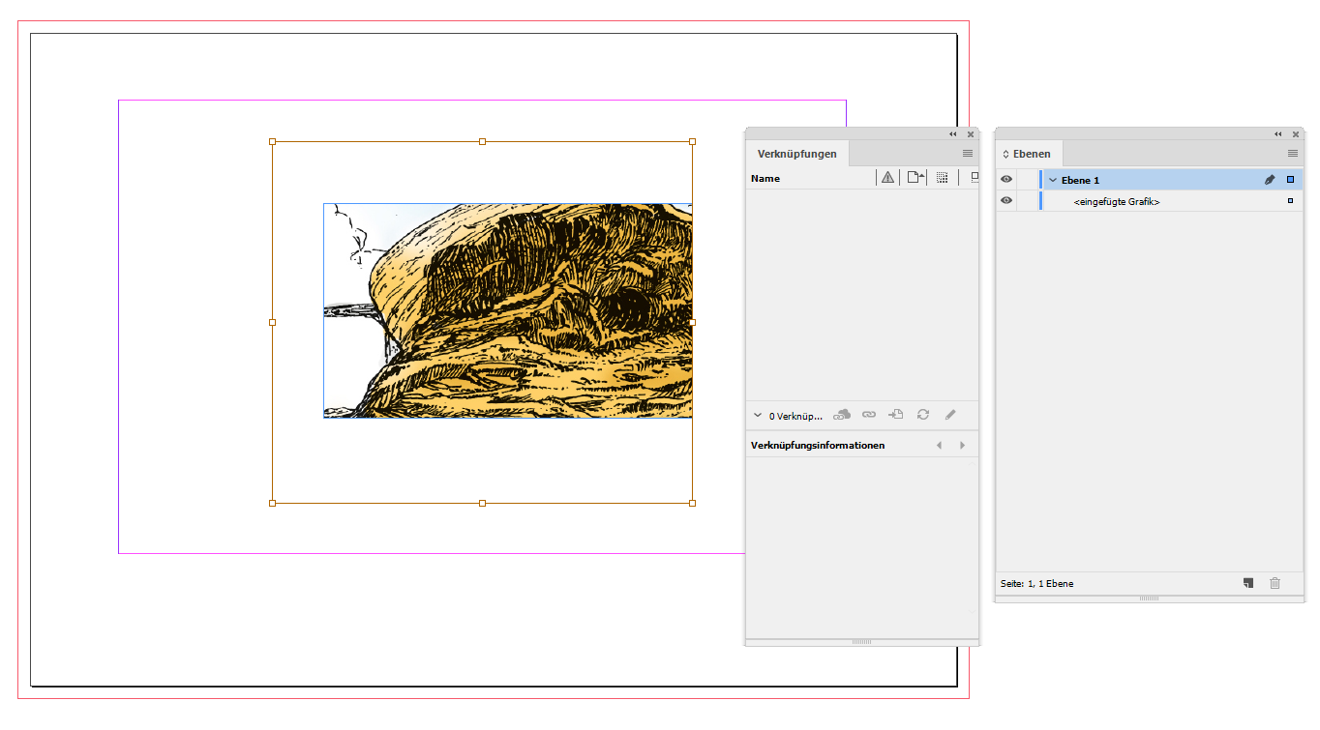Click the top-right frame handle
The height and width of the screenshot is (730, 1320).
(x=692, y=141)
